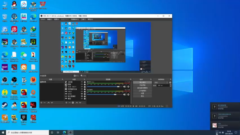Open the WPS Office desktop icon
Screen dimensions: 240x135
(x=43, y=5)
